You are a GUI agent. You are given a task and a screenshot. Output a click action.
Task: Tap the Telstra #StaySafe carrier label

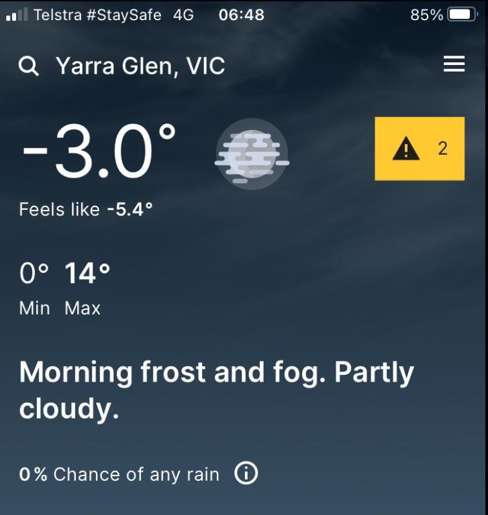point(97,15)
